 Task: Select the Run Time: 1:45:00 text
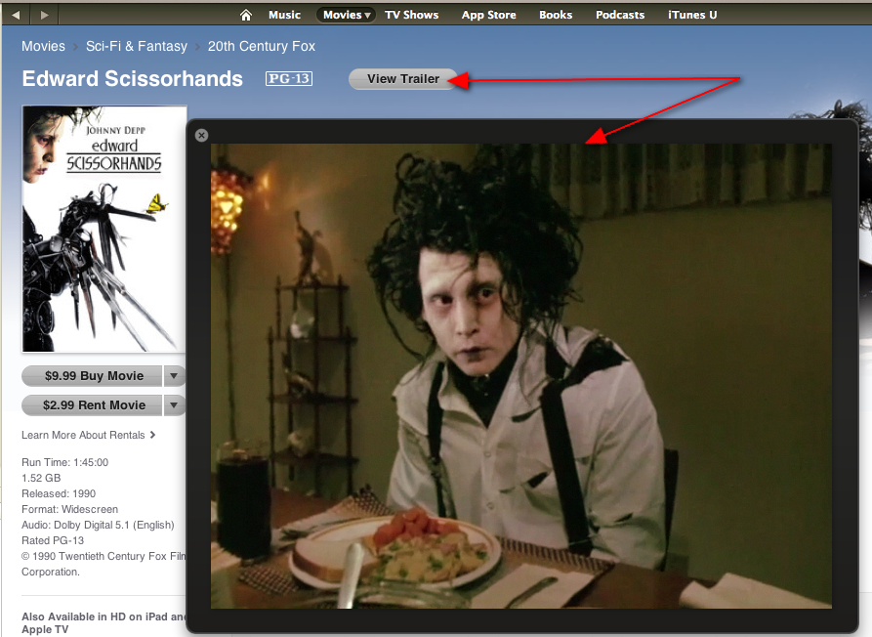65,462
